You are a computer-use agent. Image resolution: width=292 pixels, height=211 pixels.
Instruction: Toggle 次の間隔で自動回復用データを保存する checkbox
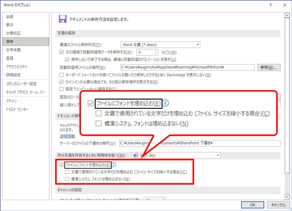pyautogui.click(x=61, y=52)
